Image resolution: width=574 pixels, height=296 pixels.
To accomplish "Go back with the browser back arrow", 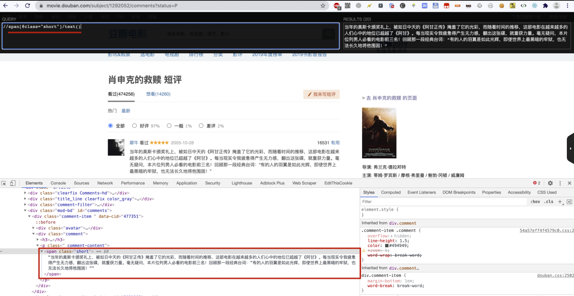I will point(5,5).
